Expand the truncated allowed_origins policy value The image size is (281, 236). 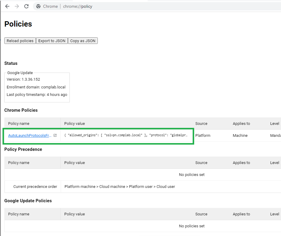126,135
